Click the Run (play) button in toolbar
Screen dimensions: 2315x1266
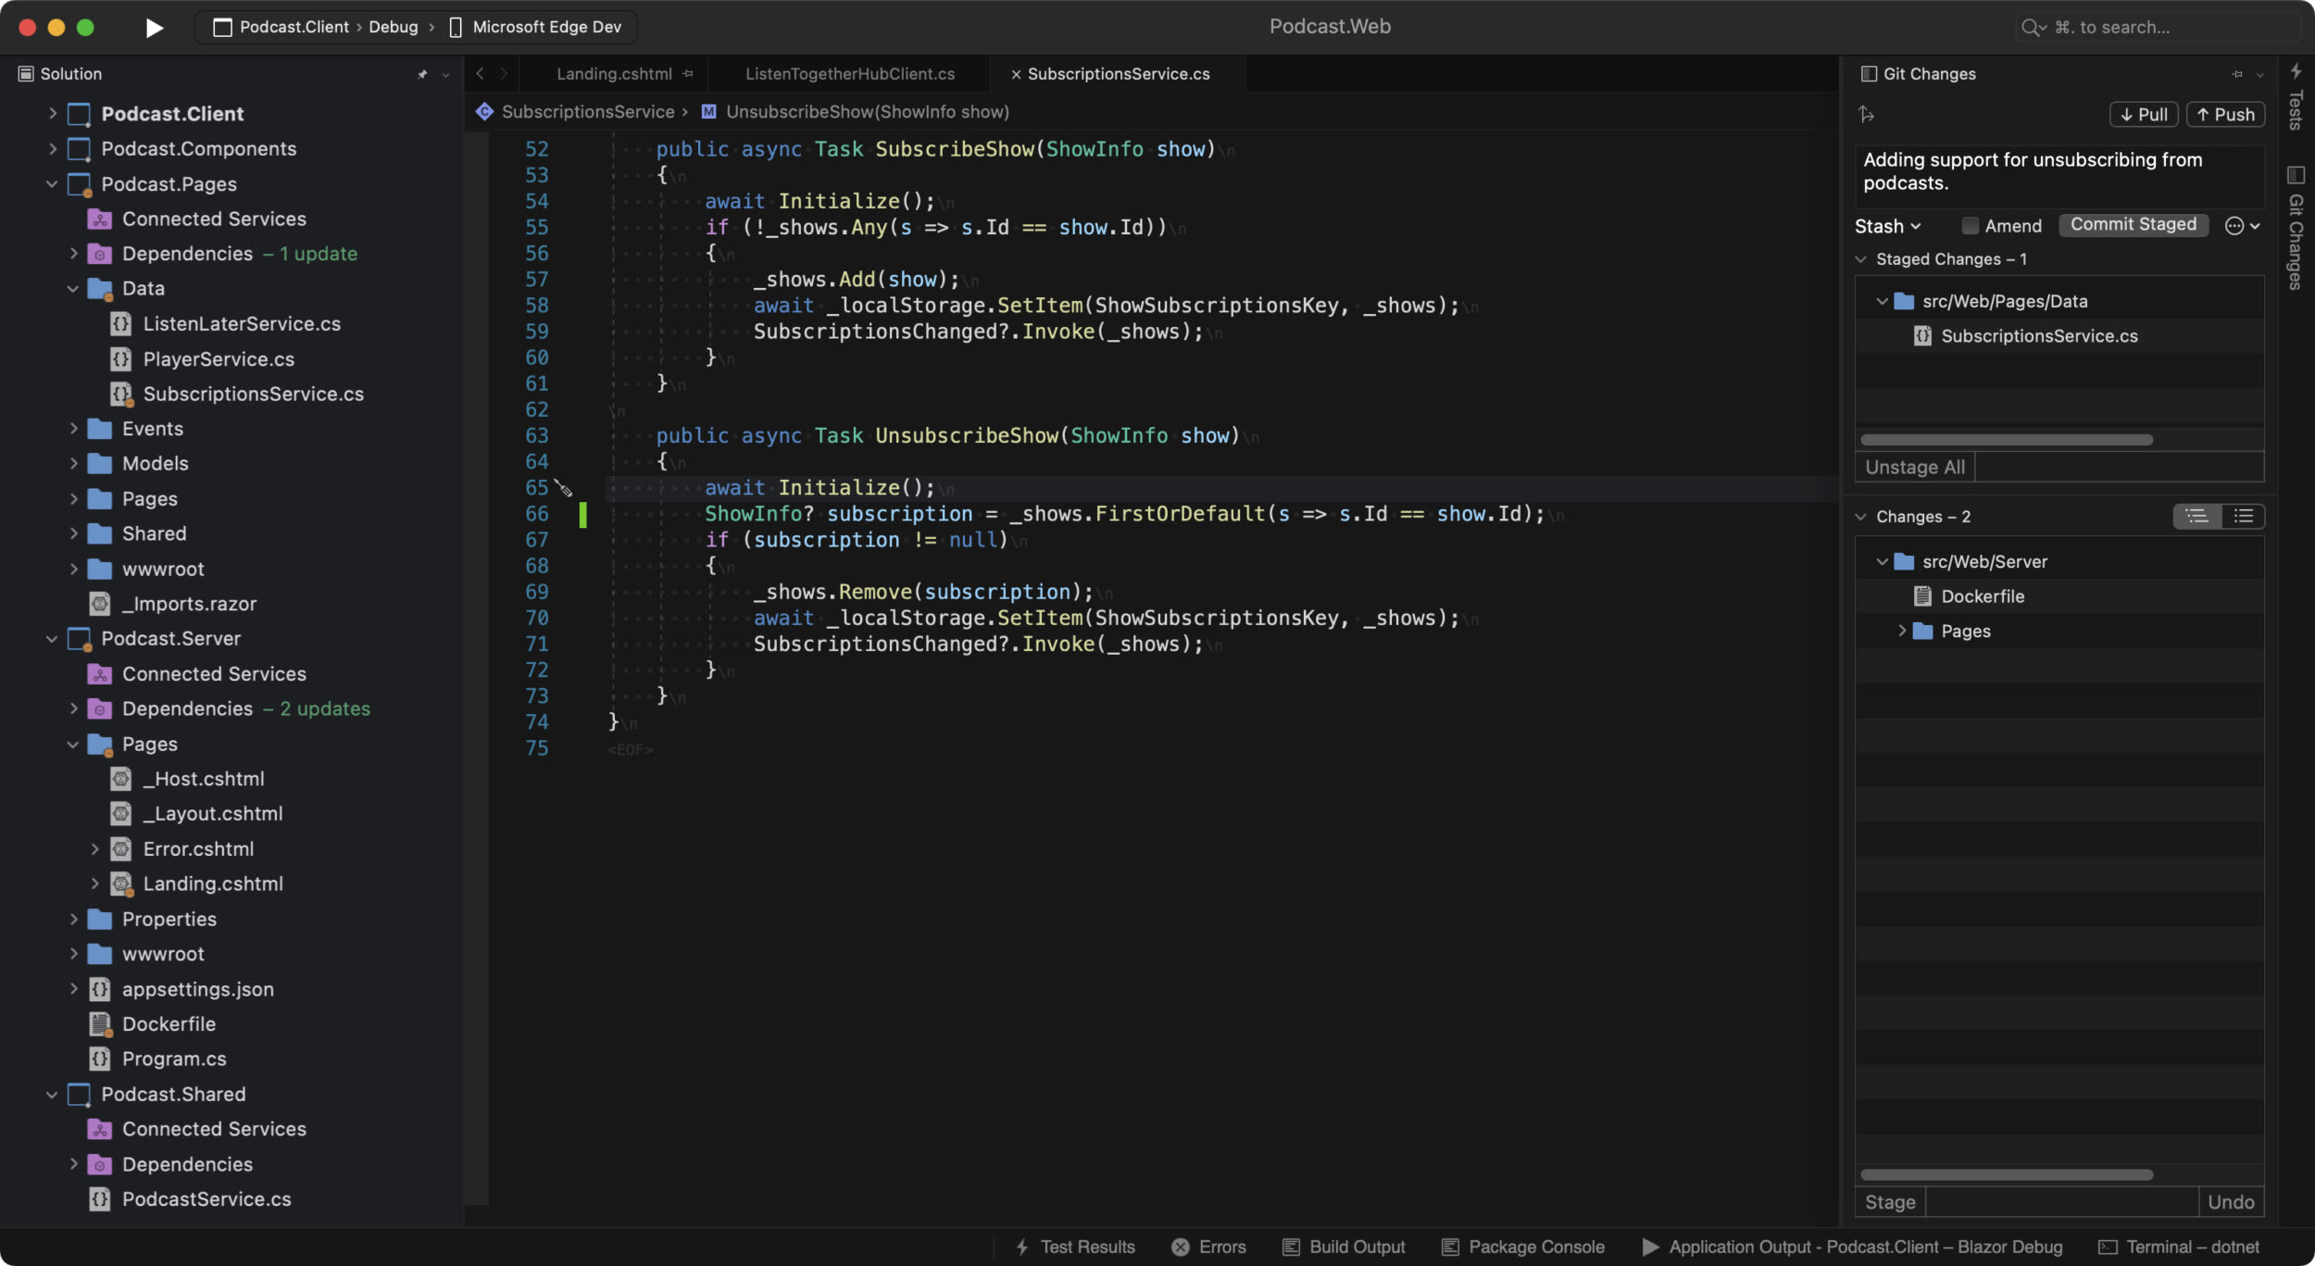point(155,28)
